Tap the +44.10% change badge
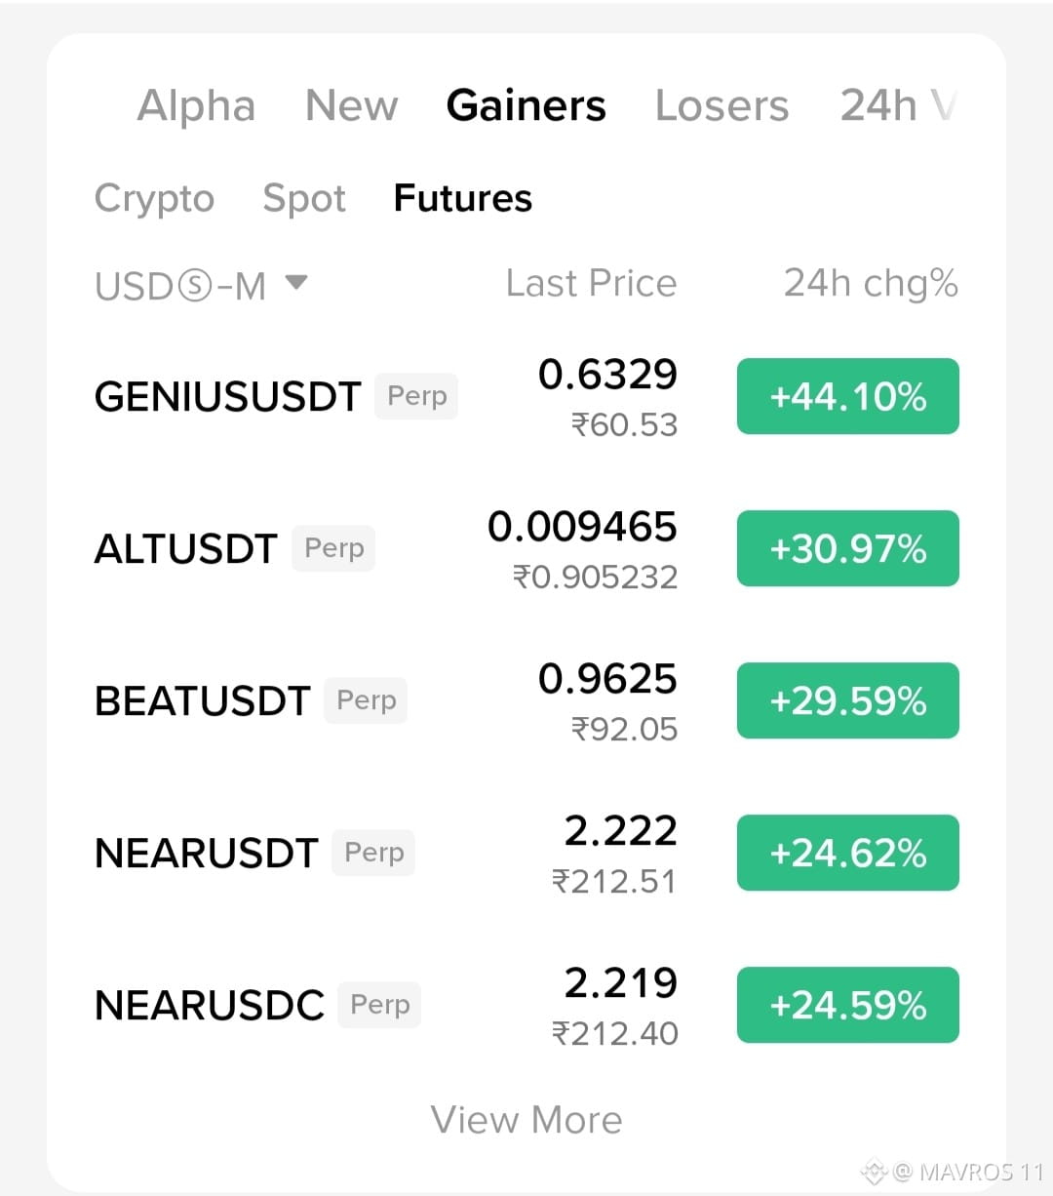 848,396
